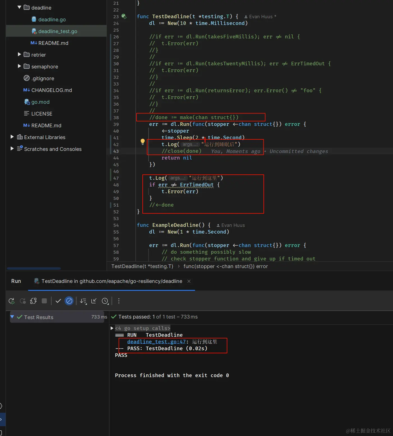This screenshot has height=436, width=393.
Task: Click the External Libraries icon
Action: (20, 137)
